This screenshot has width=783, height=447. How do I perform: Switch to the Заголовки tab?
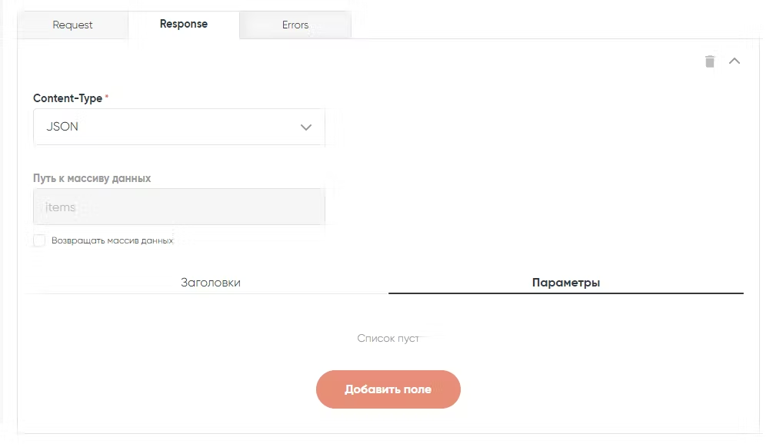(211, 283)
